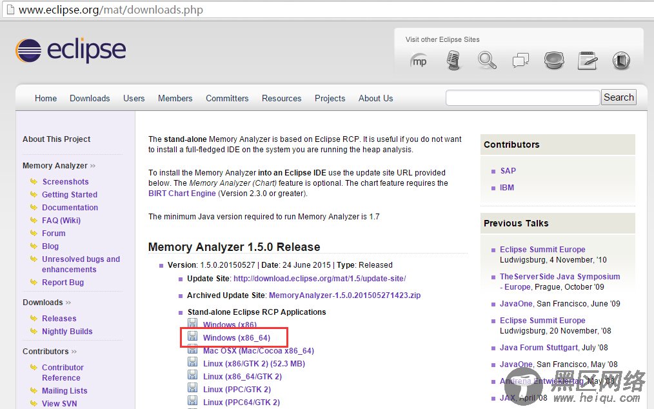This screenshot has width=654, height=409.
Task: Open TheServerSide Java Symposium talk link
Action: click(560, 282)
